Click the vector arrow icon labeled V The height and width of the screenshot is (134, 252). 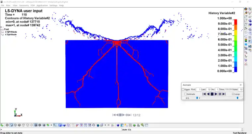pyautogui.click(x=246, y=56)
